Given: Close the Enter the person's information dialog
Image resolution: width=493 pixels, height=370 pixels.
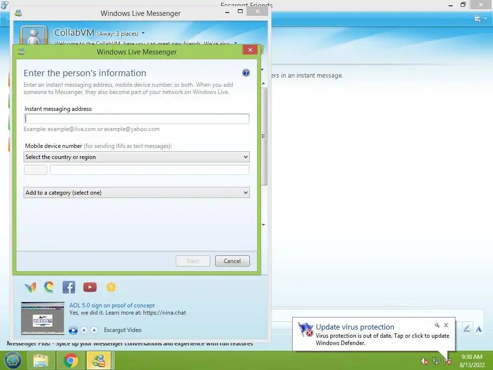Looking at the screenshot, I should tap(250, 50).
